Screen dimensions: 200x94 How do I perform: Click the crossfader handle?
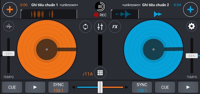coord(100,87)
